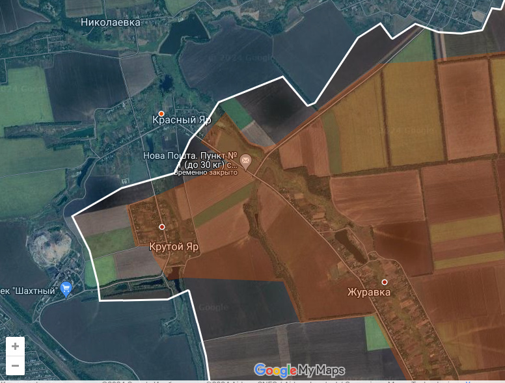Open the Nova Poshta mail pin

(246, 160)
